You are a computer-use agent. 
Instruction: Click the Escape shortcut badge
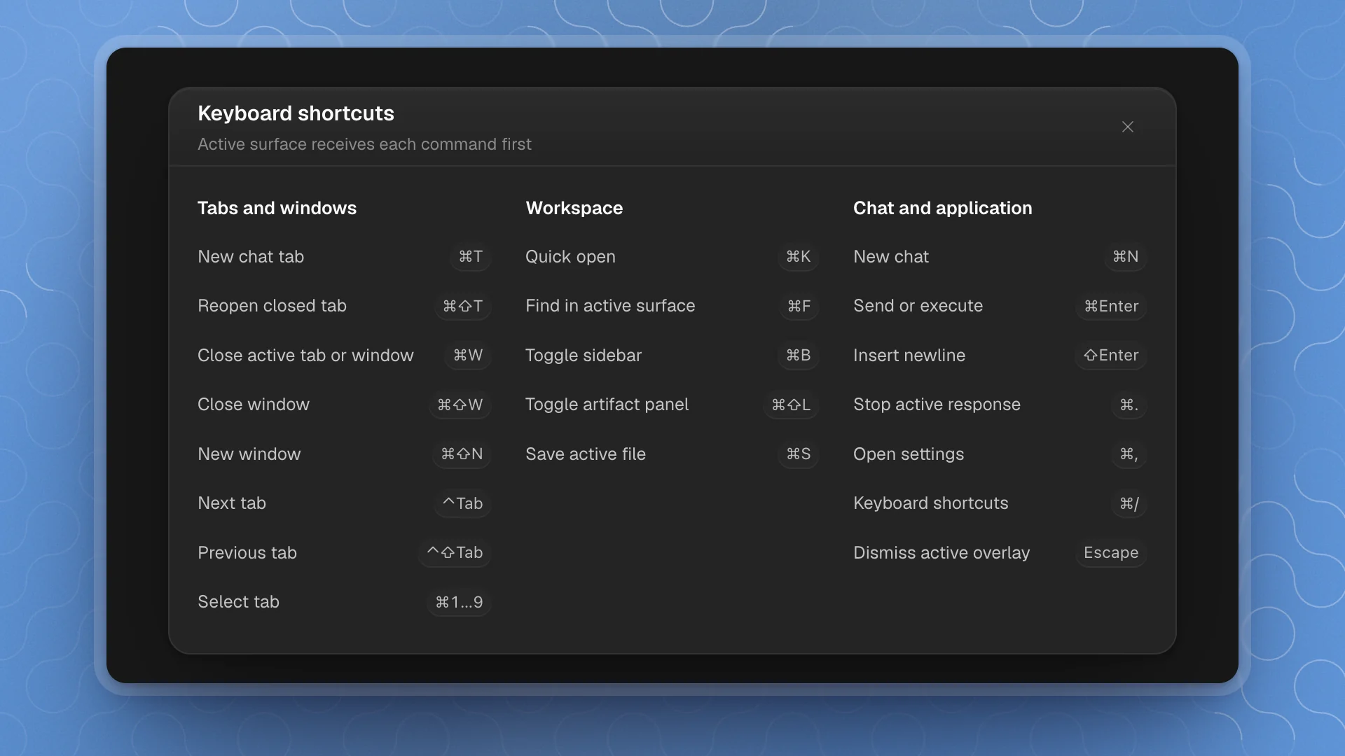click(x=1111, y=553)
